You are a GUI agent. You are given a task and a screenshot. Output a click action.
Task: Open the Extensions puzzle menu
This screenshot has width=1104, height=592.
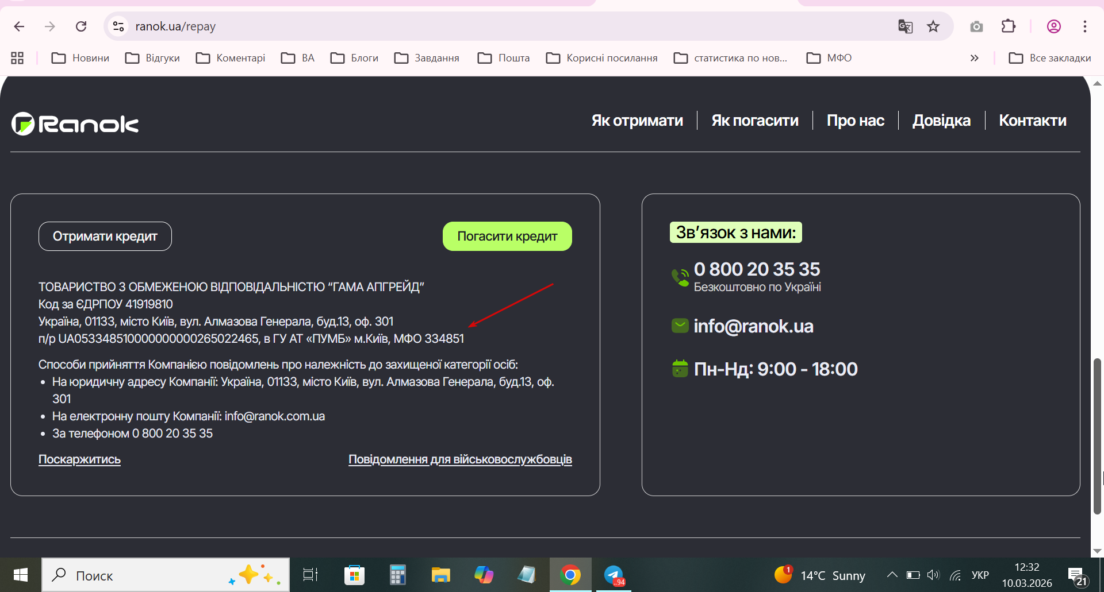pos(1009,26)
